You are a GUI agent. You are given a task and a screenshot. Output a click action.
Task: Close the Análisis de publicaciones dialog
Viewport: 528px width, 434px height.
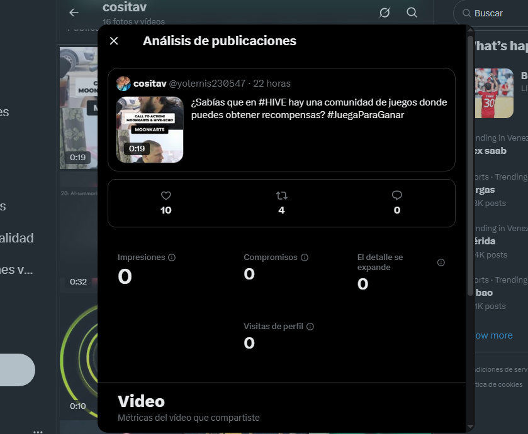tap(114, 41)
